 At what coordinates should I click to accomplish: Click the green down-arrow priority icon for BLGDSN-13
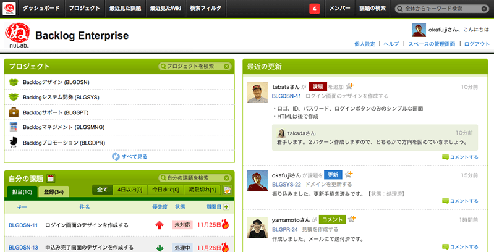click(x=160, y=248)
